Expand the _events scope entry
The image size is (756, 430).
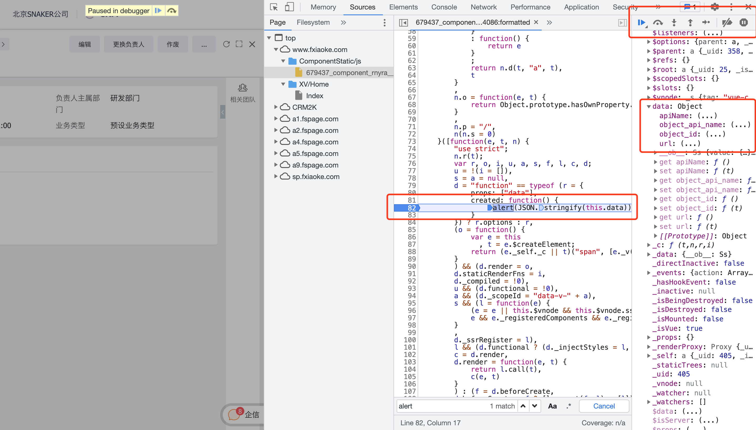point(649,273)
